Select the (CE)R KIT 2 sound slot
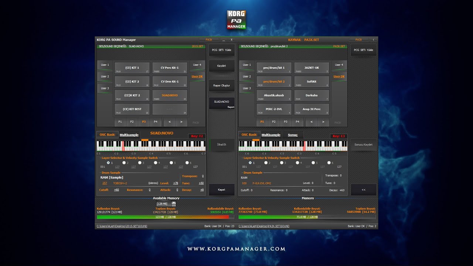This screenshot has height=266, width=473. click(x=132, y=95)
